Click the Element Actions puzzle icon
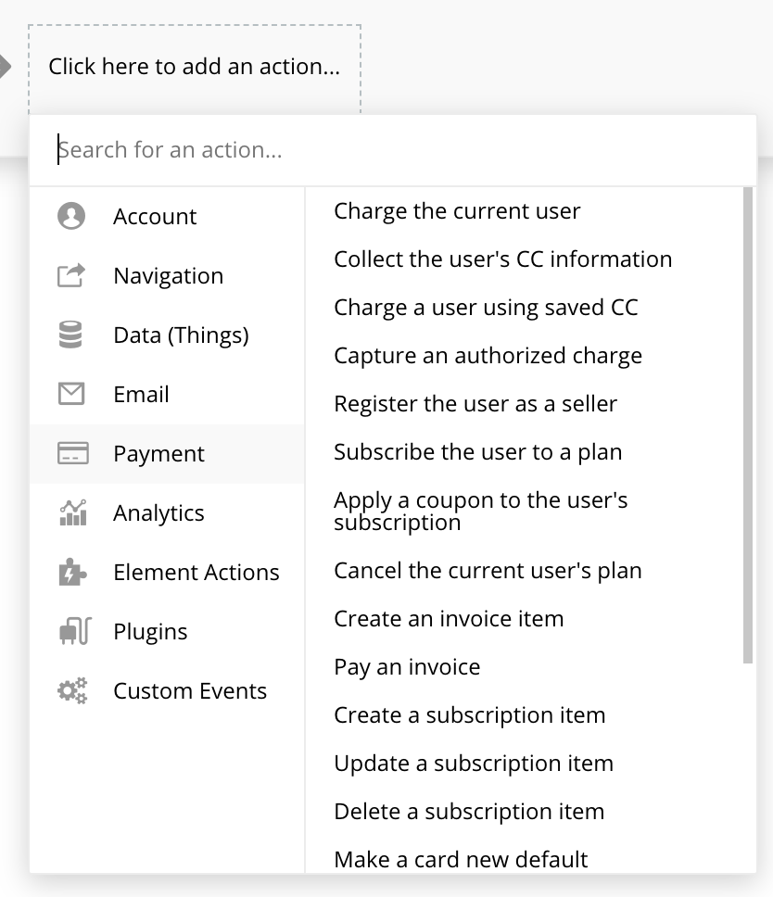Viewport: 773px width, 897px height. (72, 572)
